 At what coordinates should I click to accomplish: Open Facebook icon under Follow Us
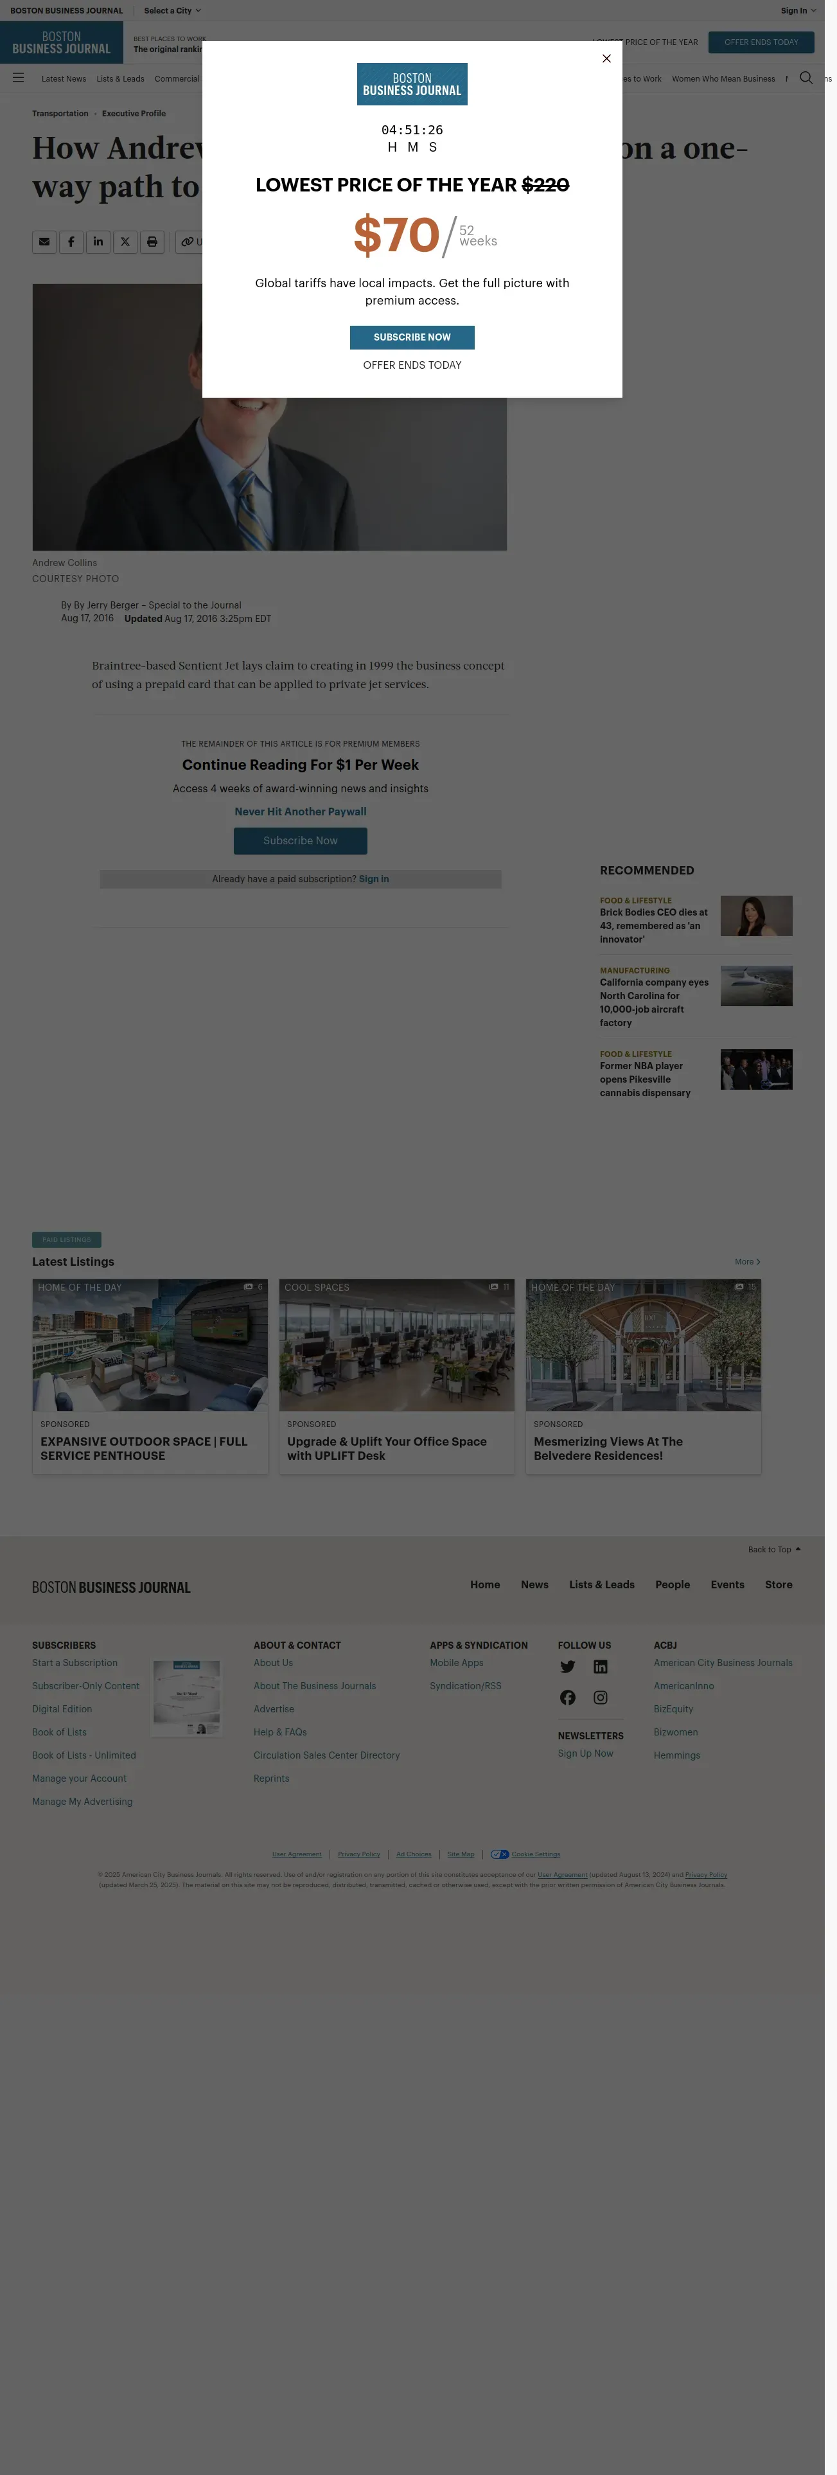pyautogui.click(x=568, y=1698)
